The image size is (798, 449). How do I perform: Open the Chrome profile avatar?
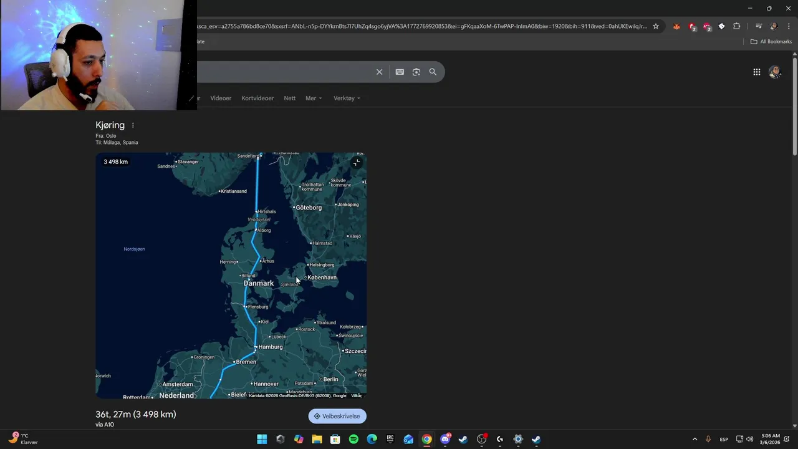tap(774, 26)
